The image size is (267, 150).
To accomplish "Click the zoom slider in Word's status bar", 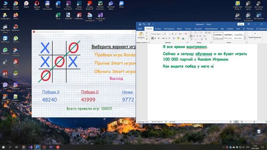I will (254, 122).
